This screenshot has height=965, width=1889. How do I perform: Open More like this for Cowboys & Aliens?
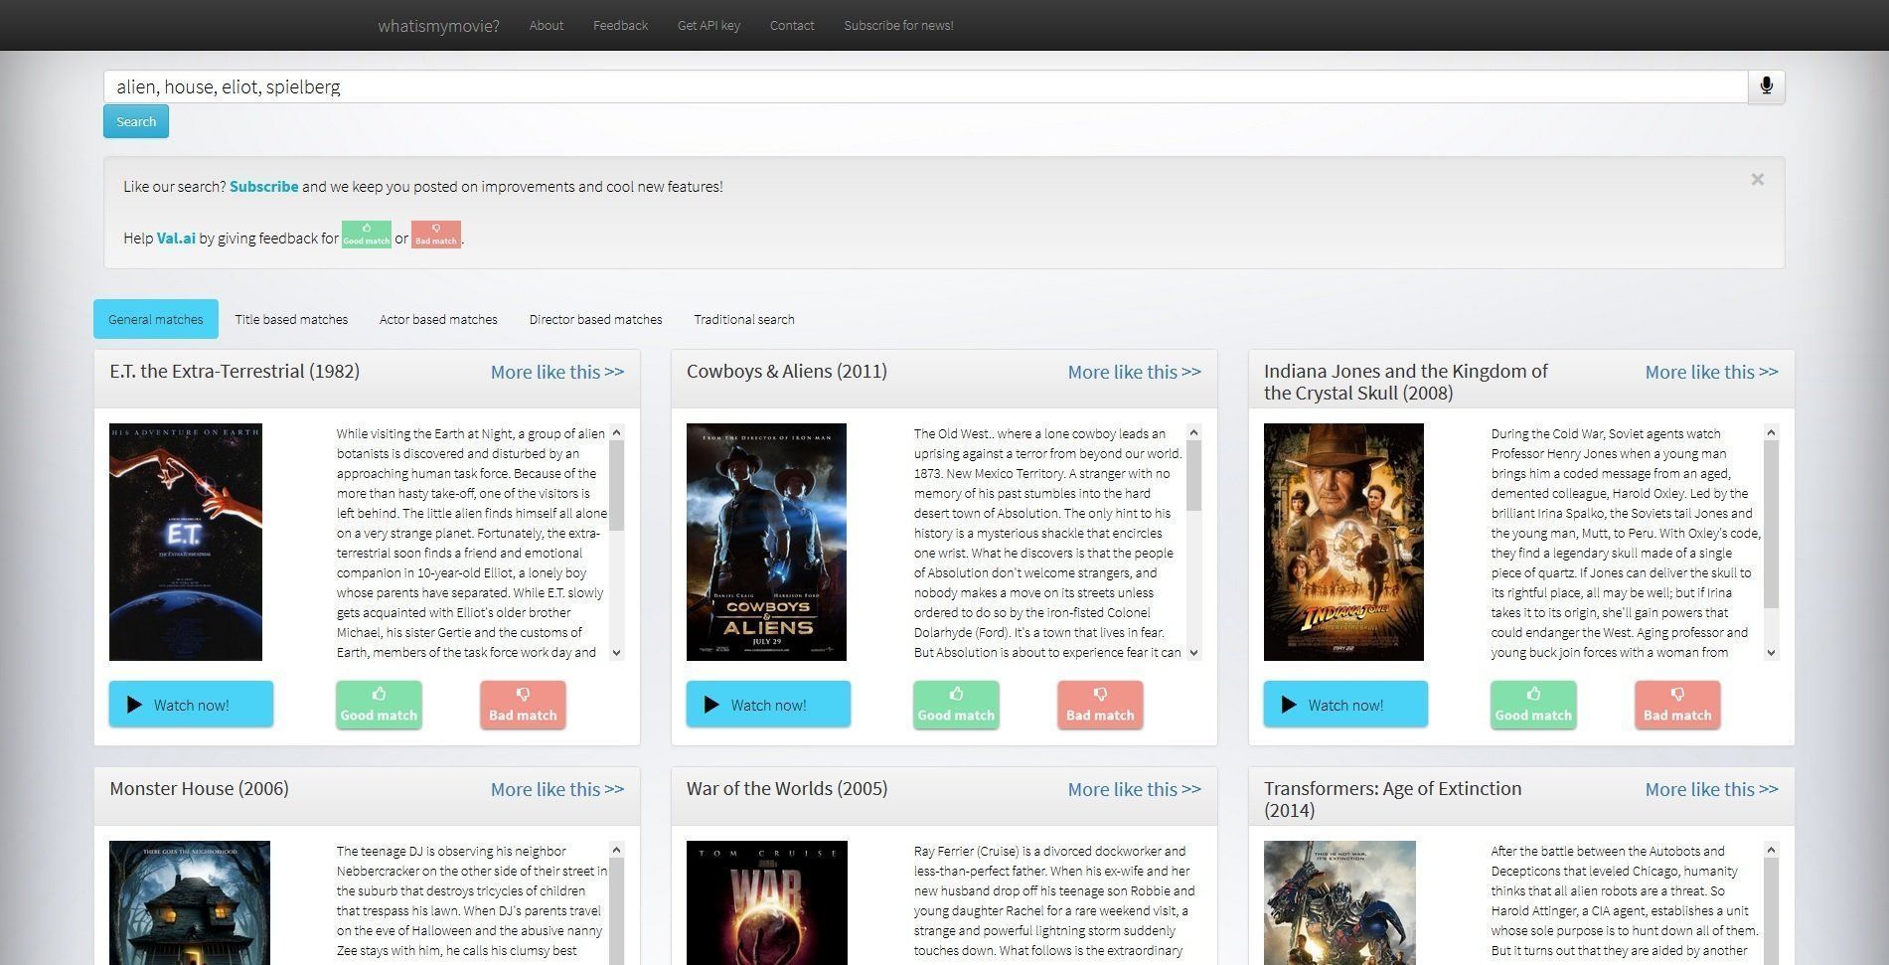point(1135,372)
